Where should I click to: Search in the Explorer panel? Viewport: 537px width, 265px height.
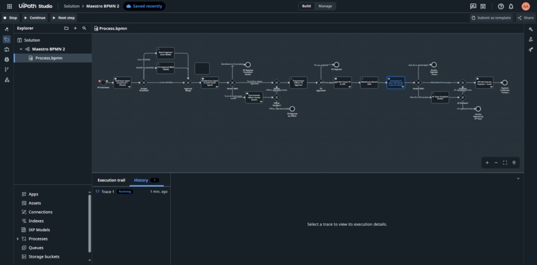click(x=84, y=29)
